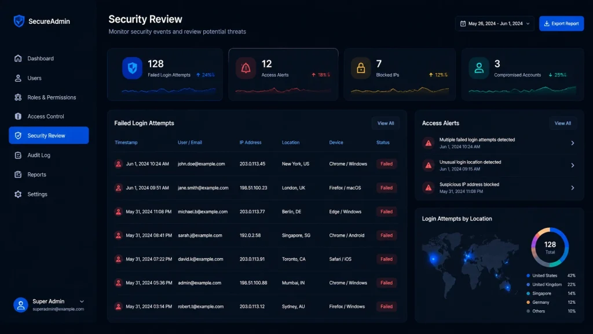
Task: Click the Access Alerts bell icon
Action: click(246, 68)
